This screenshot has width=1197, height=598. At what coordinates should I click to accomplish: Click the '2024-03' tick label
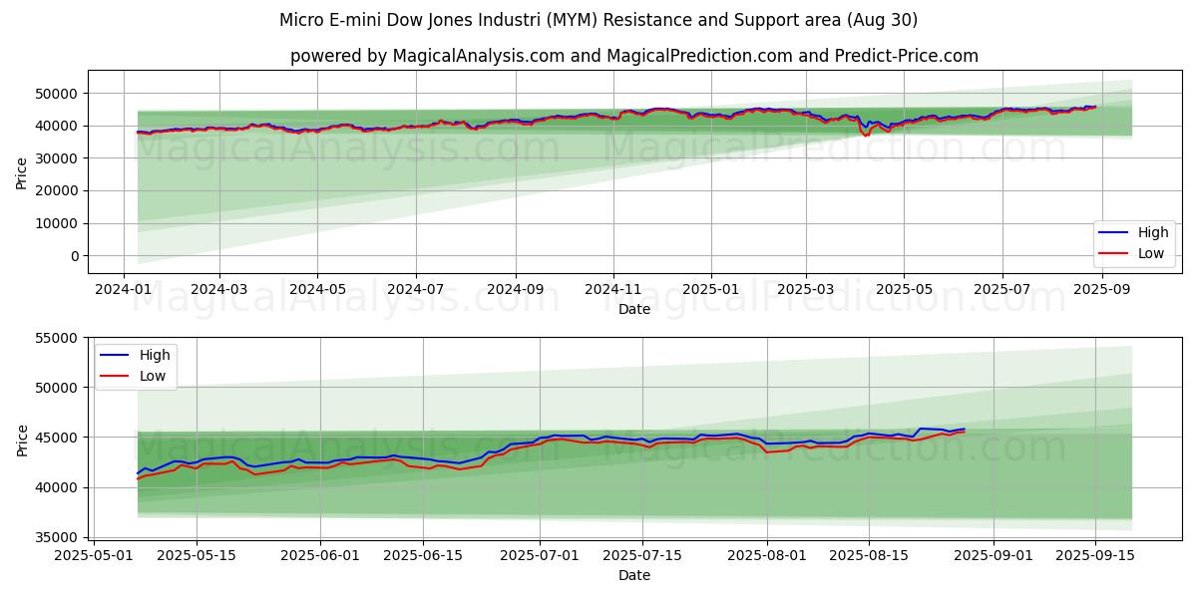(218, 289)
